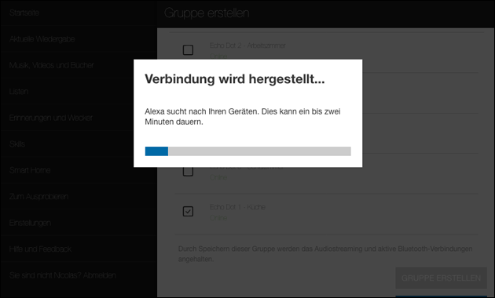Click Online status under Echo Dot 1
Viewport: 495px width, 298px height.
218,218
